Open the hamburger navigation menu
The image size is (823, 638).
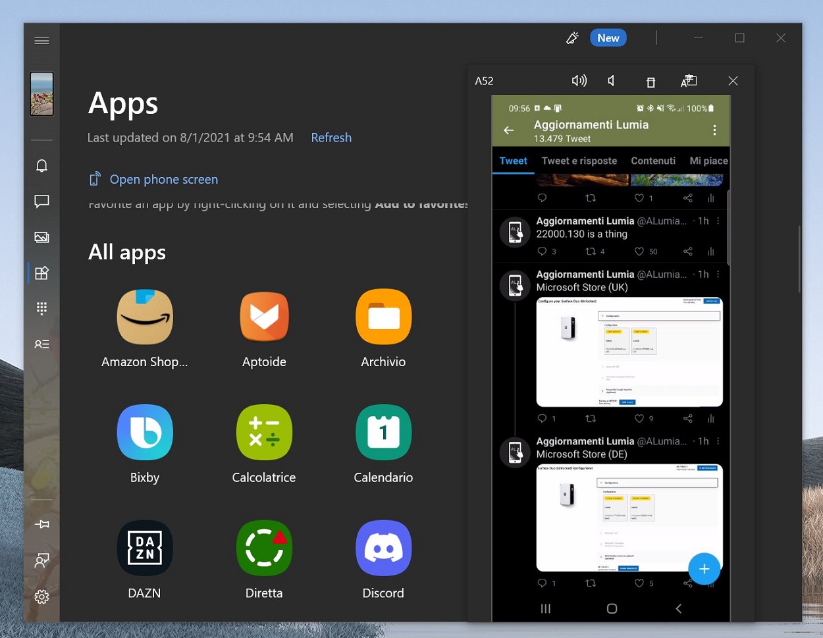coord(41,41)
